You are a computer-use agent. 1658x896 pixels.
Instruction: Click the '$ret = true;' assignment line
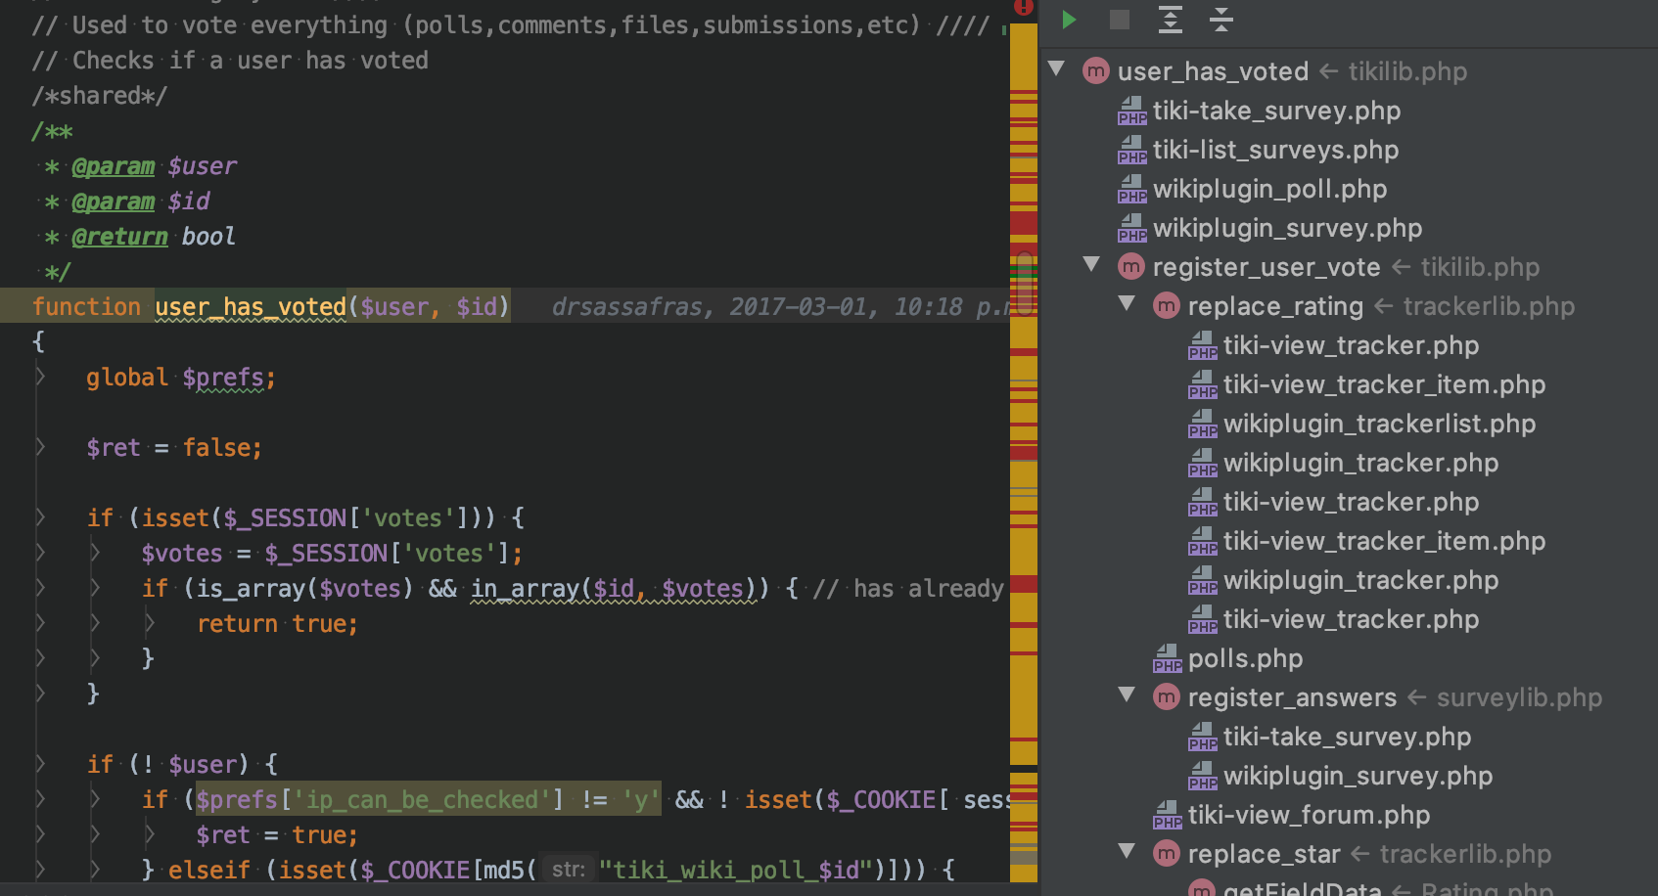pyautogui.click(x=277, y=835)
